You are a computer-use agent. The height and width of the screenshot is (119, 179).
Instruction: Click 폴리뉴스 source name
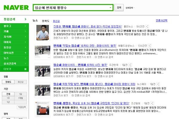point(128,27)
